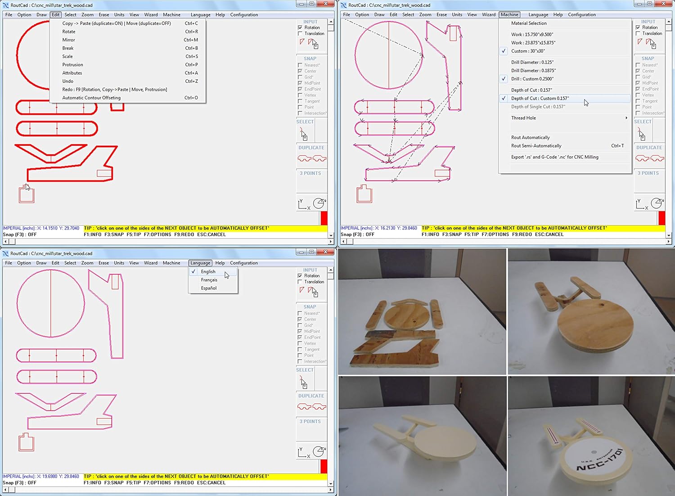Open photo of assembled bare plywood ship
Screen dimensions: 675x496
[591, 311]
